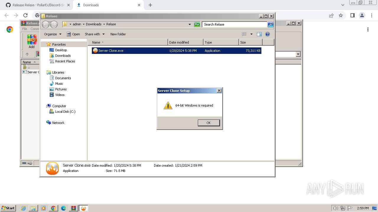
Task: Select Computer in navigation pane
Action: tap(59, 106)
